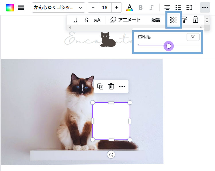Decrease font size with the minus button

coord(93,7)
